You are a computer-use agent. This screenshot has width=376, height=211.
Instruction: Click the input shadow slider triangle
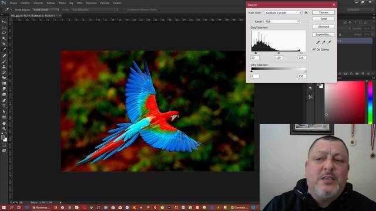click(x=256, y=53)
